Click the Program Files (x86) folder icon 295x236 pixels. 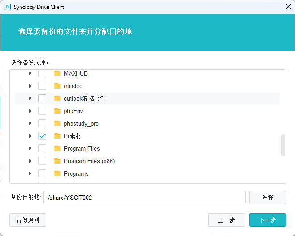(58, 161)
